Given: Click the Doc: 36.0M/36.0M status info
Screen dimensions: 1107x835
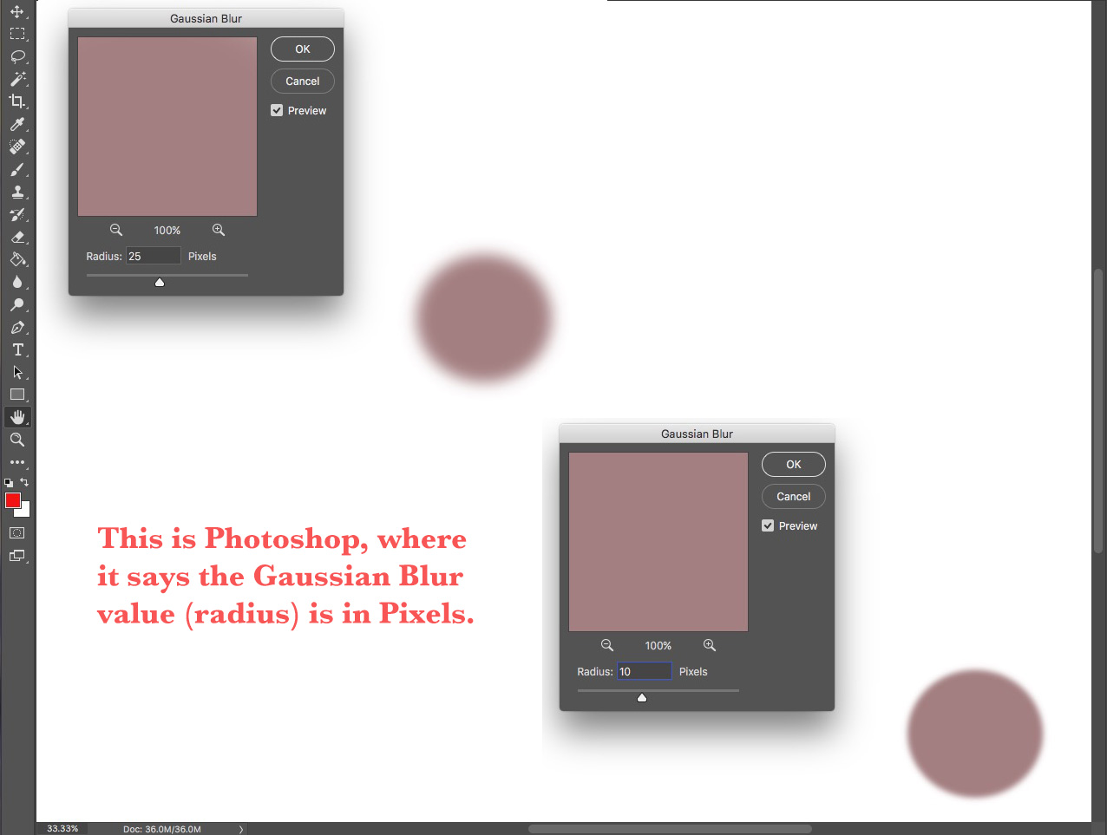Looking at the screenshot, I should [x=162, y=829].
